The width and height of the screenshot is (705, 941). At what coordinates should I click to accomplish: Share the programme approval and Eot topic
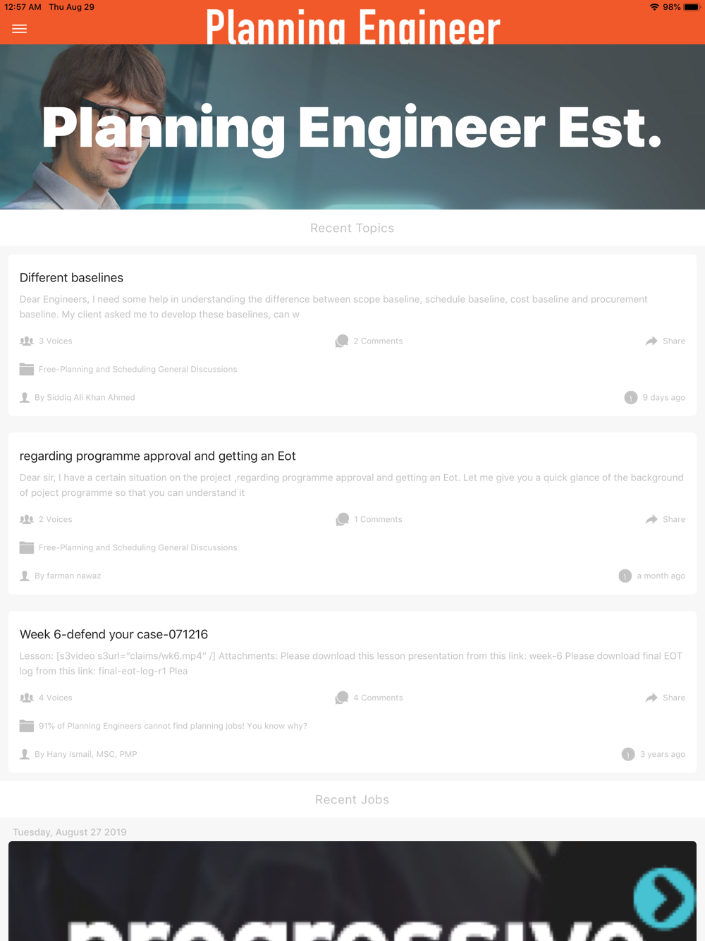[665, 519]
